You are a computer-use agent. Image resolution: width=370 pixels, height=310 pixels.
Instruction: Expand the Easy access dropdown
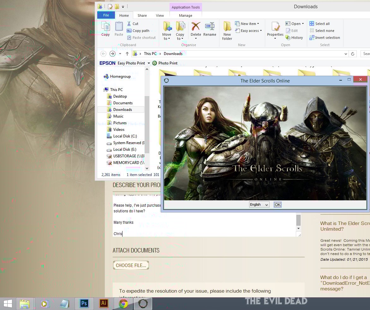pos(248,31)
